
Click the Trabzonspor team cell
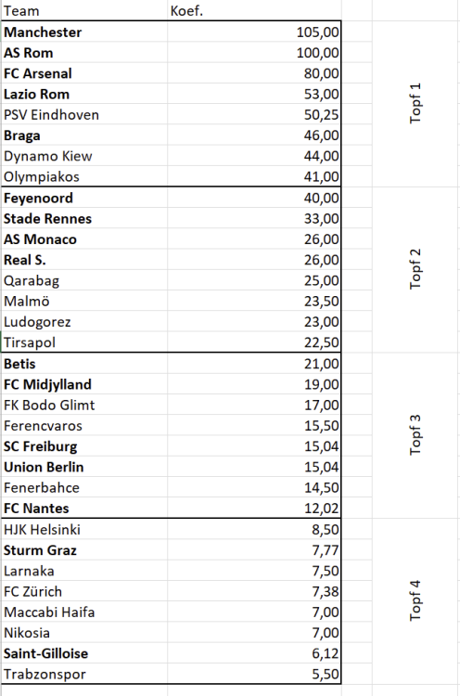[x=84, y=674]
